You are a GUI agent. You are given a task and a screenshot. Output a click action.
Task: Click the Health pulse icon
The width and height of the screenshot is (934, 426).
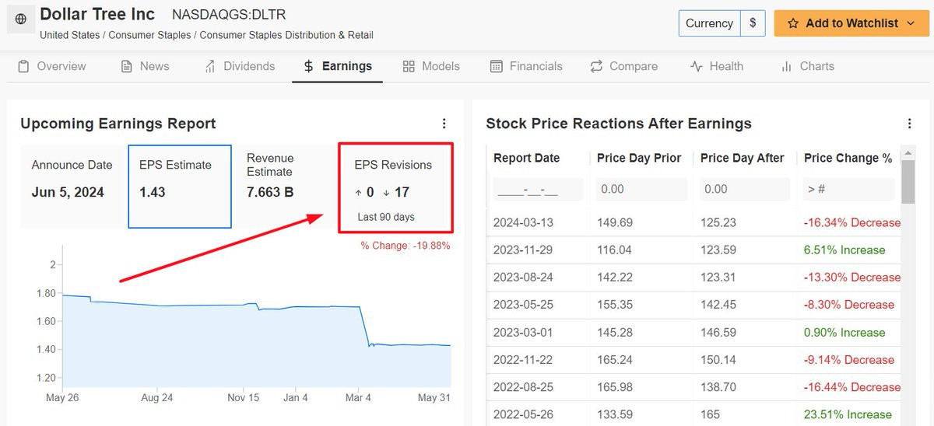click(x=697, y=66)
